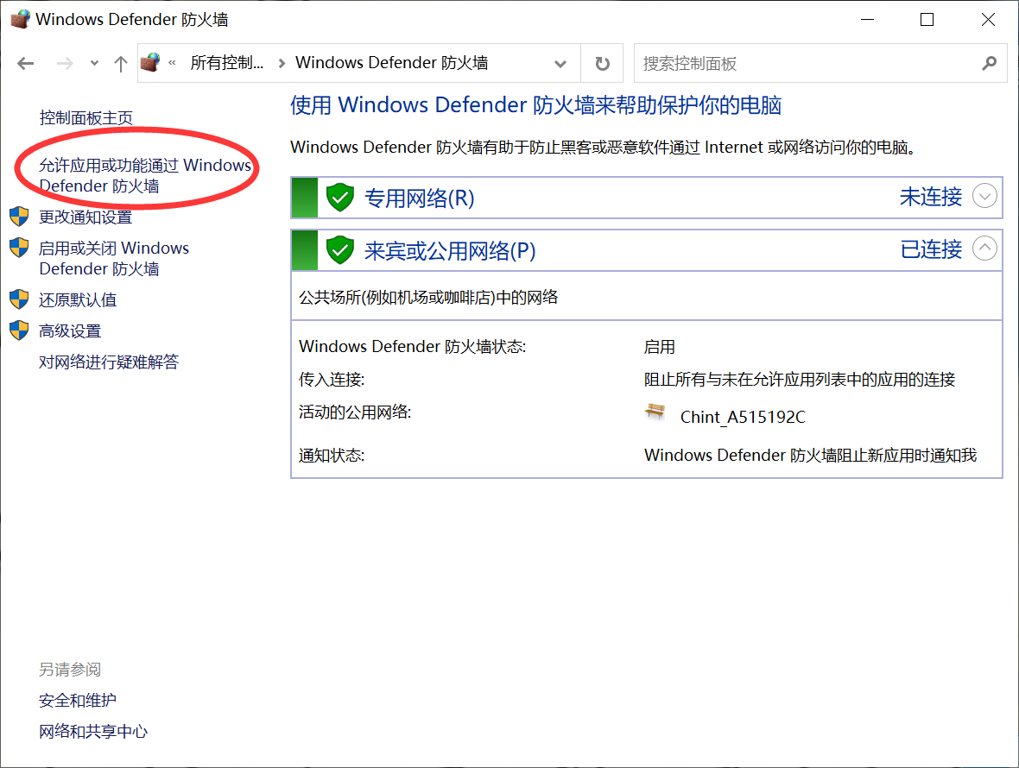Open the address bar history dropdown
Image resolution: width=1019 pixels, height=768 pixels.
pyautogui.click(x=560, y=64)
